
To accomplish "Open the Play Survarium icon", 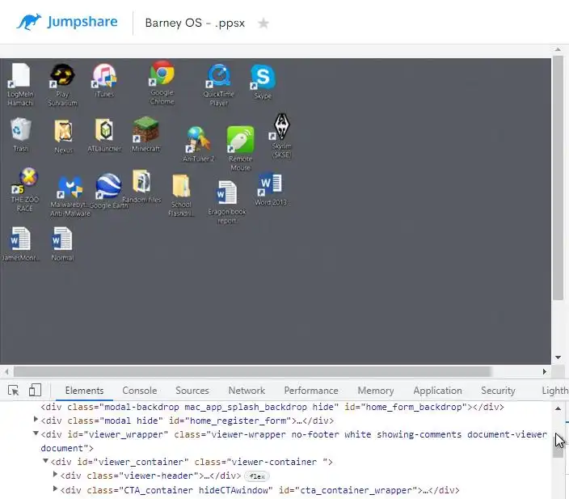I will click(x=62, y=85).
